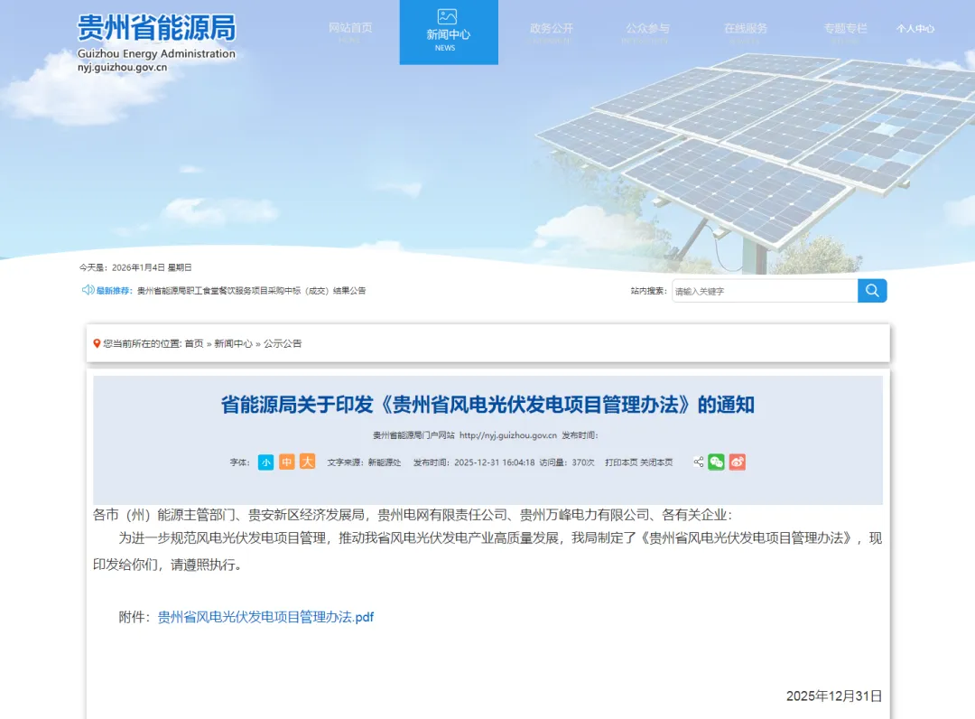Switch to the 网站首页 tab
975x719 pixels.
coord(351,28)
